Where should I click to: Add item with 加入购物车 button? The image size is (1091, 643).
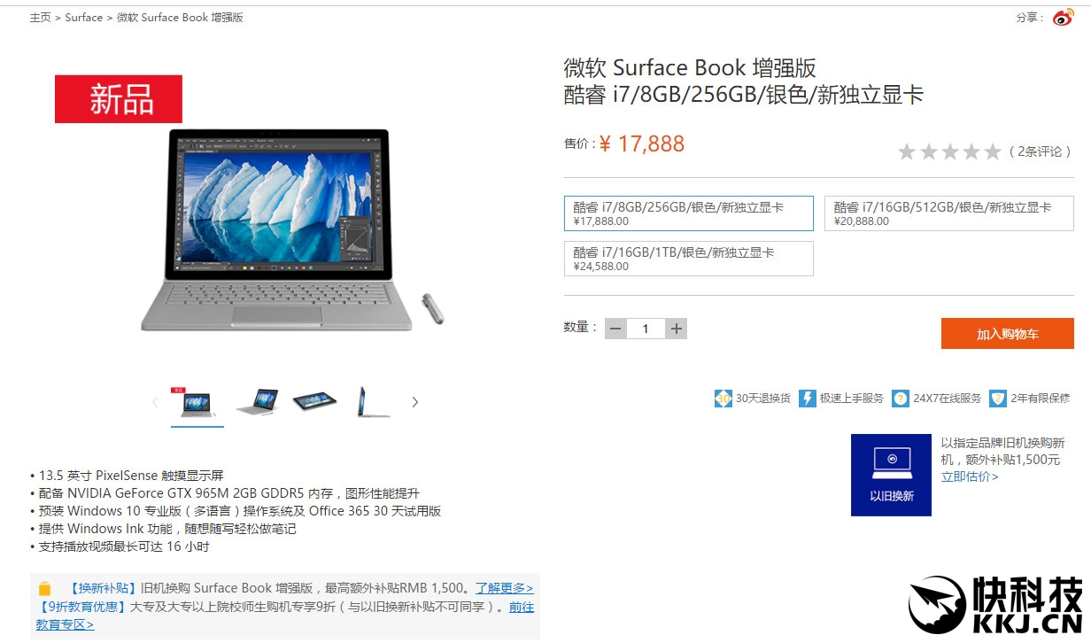point(1008,334)
